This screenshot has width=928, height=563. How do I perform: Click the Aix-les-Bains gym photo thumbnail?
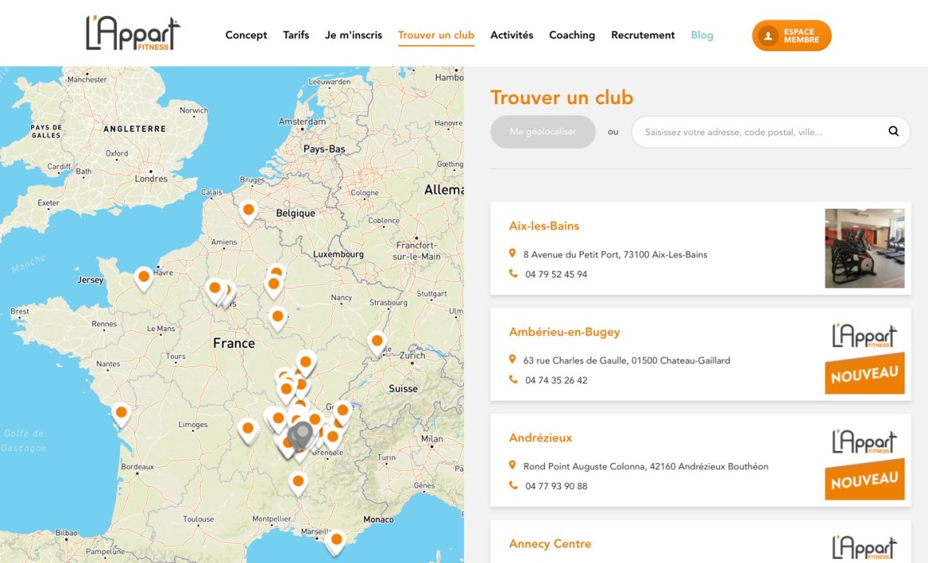click(864, 249)
